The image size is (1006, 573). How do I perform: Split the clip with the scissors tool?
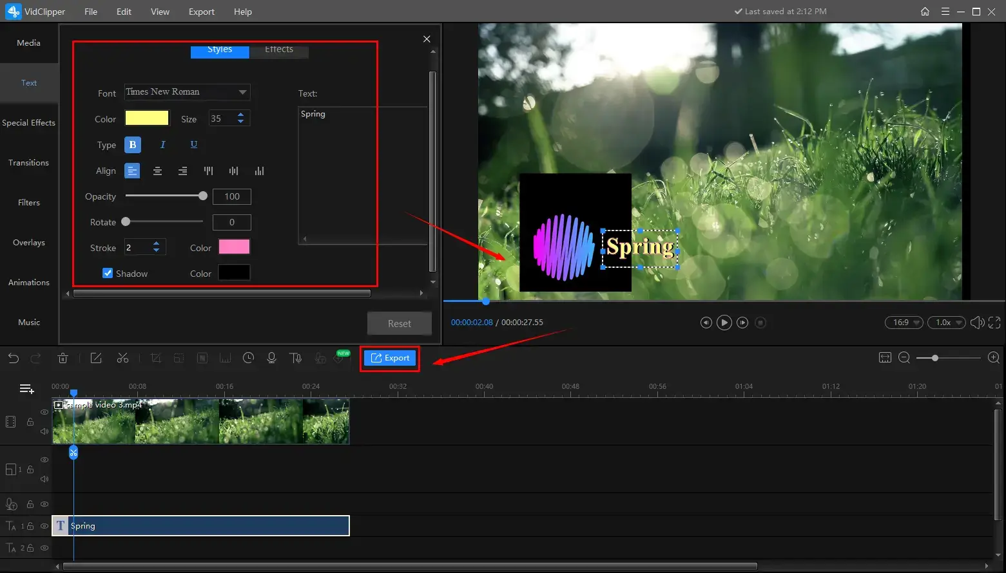click(x=122, y=358)
